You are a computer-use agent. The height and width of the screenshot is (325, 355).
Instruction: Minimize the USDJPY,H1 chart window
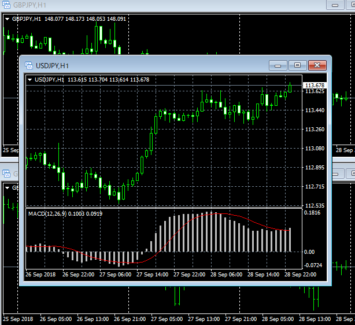click(280, 65)
